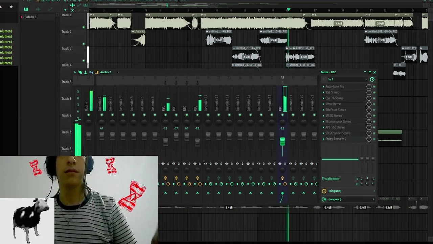This screenshot has width=433, height=244.
Task: Open the SSLGChannel Stereo plugin
Action: [x=338, y=133]
